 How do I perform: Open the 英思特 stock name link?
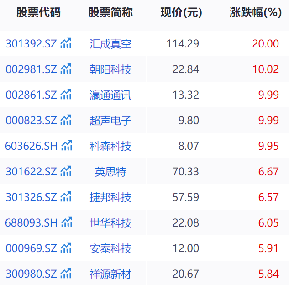[110, 172]
